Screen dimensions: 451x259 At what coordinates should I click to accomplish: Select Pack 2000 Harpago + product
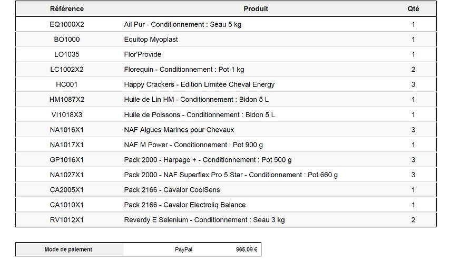208,160
